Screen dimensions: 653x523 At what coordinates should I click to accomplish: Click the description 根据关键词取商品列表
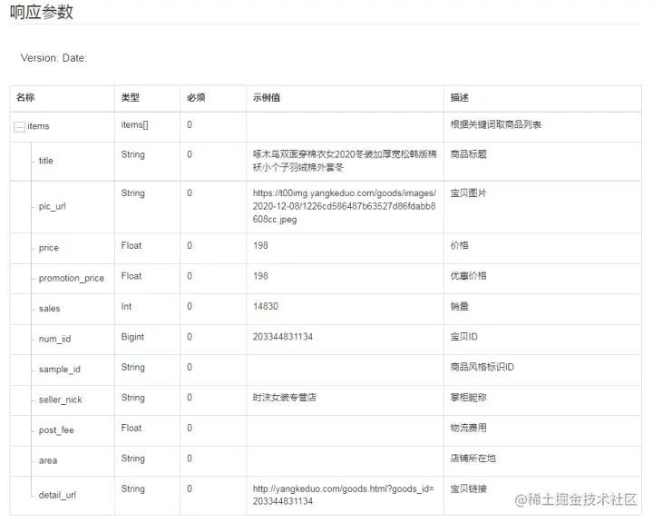pos(495,124)
